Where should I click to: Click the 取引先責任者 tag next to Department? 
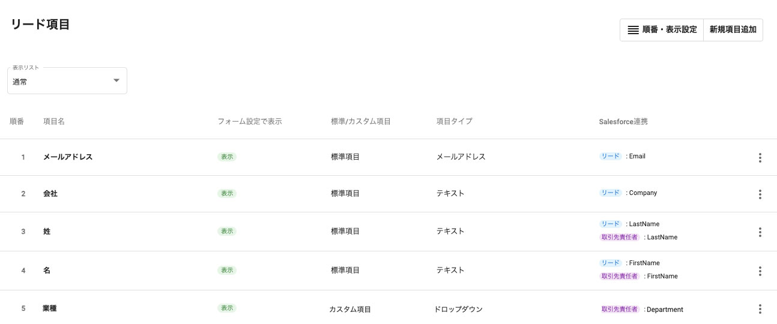click(620, 310)
